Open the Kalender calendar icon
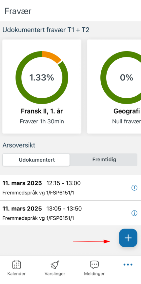The height and width of the screenshot is (284, 141). pyautogui.click(x=17, y=265)
